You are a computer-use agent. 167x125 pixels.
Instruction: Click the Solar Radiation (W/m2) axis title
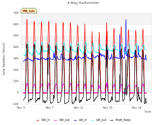(x=4, y=59)
